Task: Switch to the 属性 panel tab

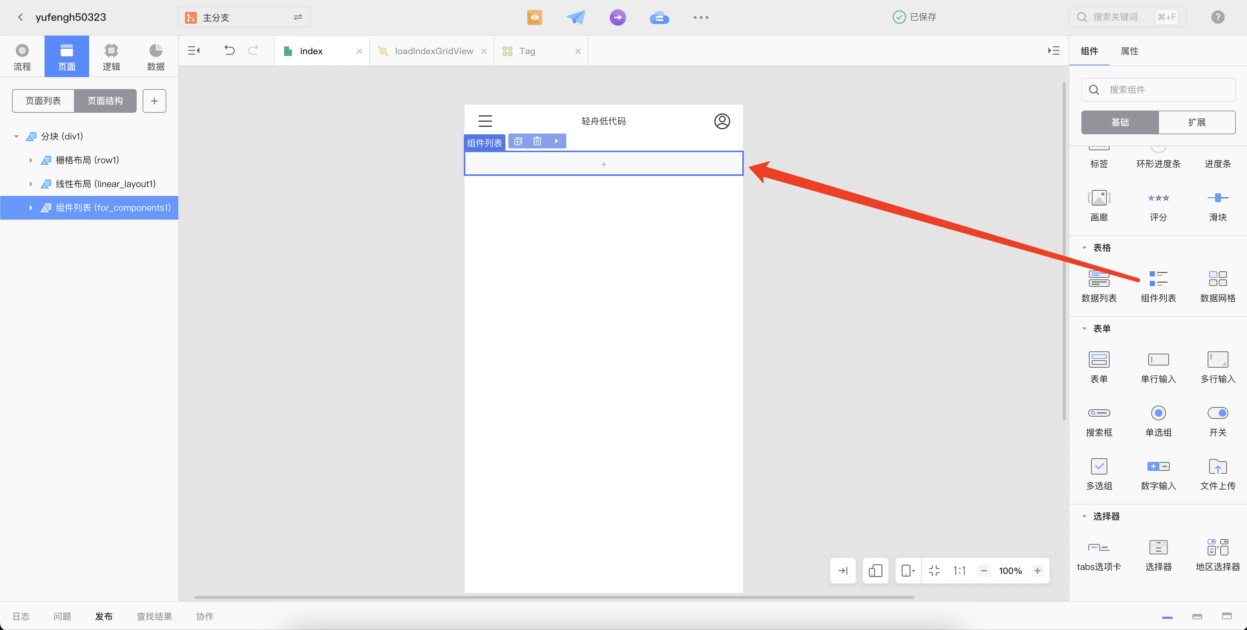Action: (1129, 51)
